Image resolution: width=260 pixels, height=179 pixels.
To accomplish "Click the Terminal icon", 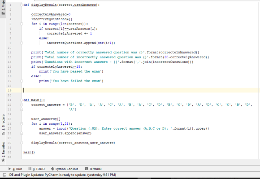I will [x=87, y=169].
